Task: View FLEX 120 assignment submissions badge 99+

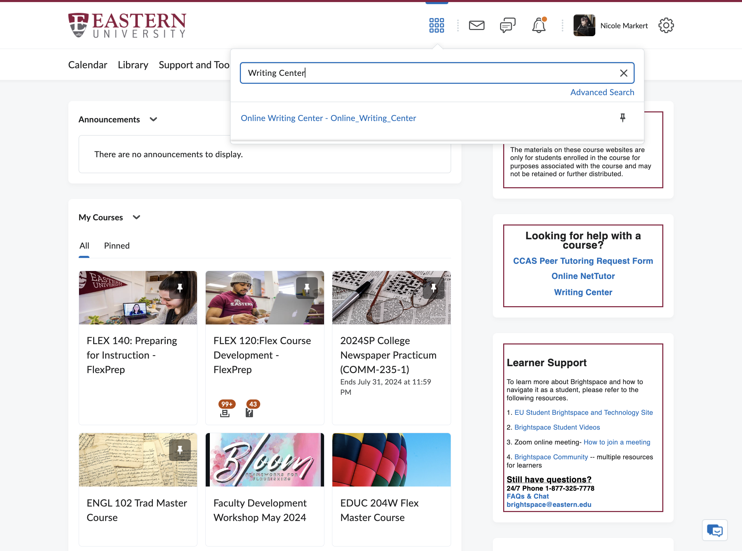Action: [226, 409]
